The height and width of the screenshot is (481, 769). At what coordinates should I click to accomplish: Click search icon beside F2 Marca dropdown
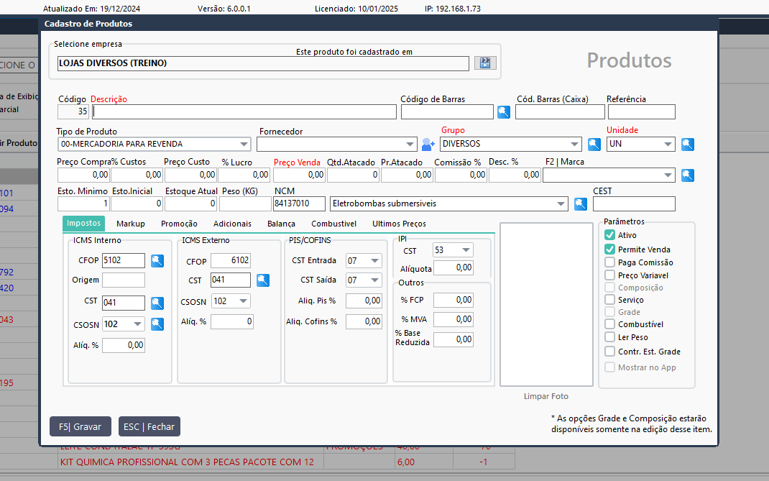[688, 175]
